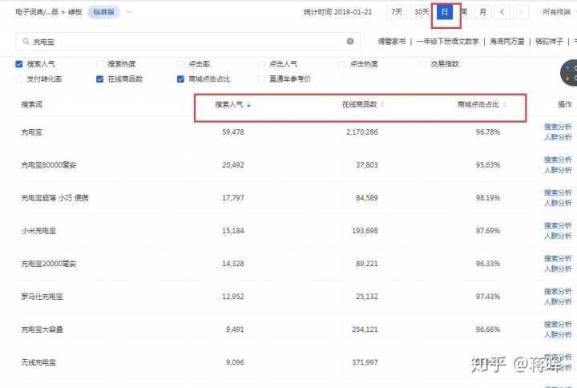
Task: Go to next date with right arrow
Action: pyautogui.click(x=522, y=12)
